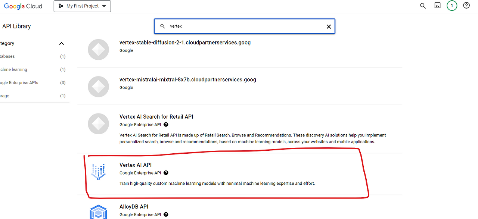Screen dimensions: 478x219
Task: Open the AlloyDB API result
Action: (134, 207)
